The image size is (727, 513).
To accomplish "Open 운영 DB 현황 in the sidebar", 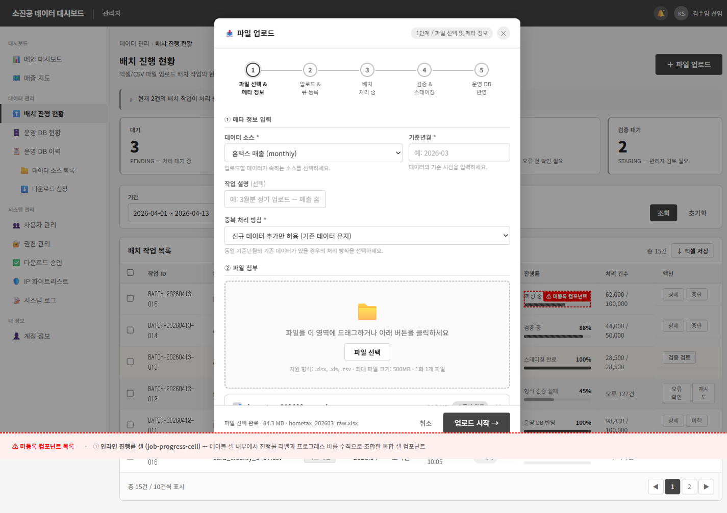I will click(53, 133).
